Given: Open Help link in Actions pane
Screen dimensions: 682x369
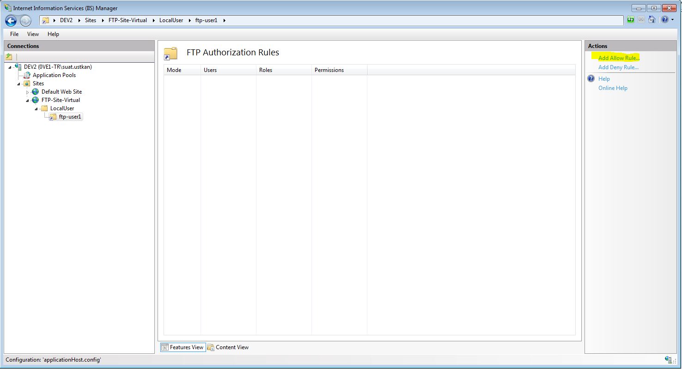Looking at the screenshot, I should coord(604,79).
